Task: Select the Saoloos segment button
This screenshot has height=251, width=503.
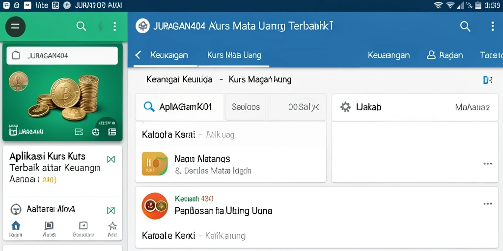Action: pyautogui.click(x=246, y=107)
